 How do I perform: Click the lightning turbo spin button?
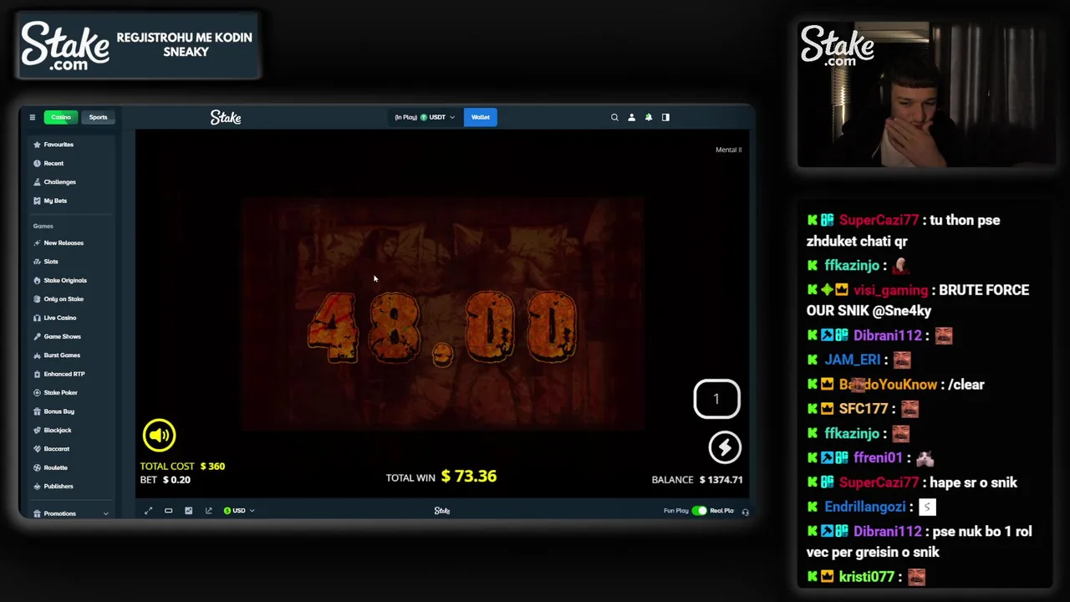725,447
